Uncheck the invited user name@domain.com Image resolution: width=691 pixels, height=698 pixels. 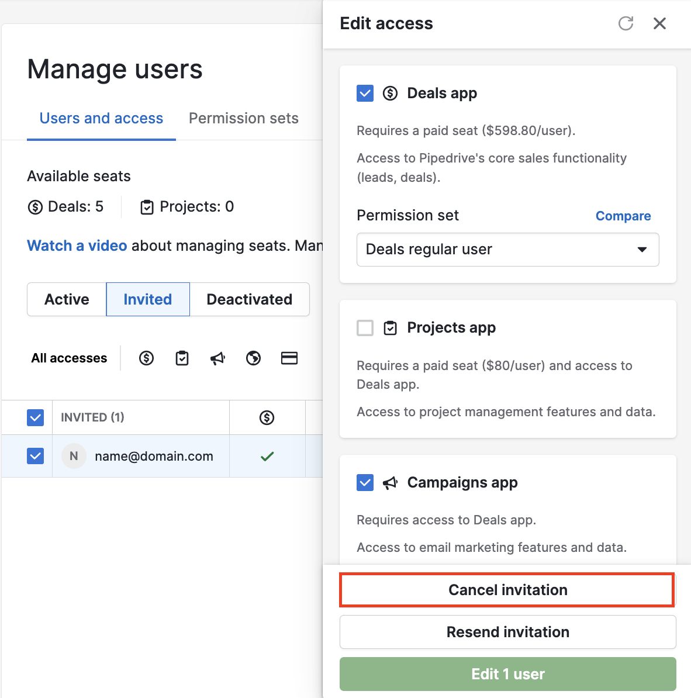pyautogui.click(x=35, y=456)
